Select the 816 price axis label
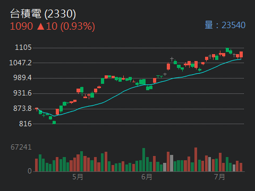 25,124
